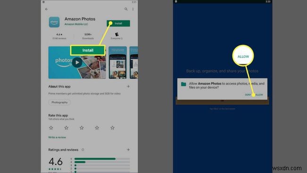This screenshot has width=307, height=173.
Task: Tap the status bar notification icon on right screen
Action: coord(176,1)
